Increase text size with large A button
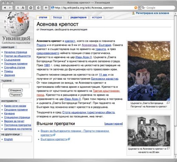Image resolution: width=177 pixels, height=162 pixels. [23, 8]
